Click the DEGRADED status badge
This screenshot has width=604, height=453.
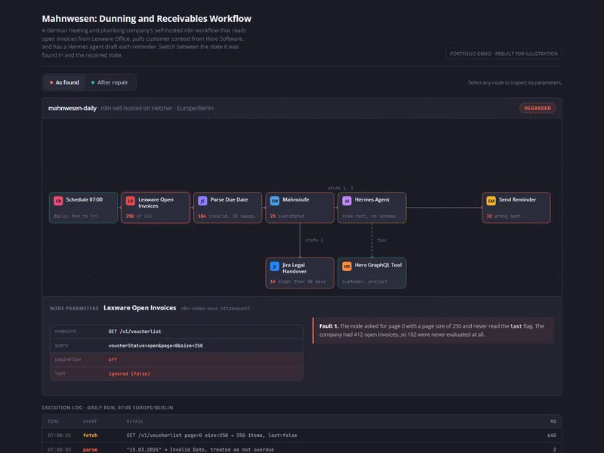coord(538,108)
